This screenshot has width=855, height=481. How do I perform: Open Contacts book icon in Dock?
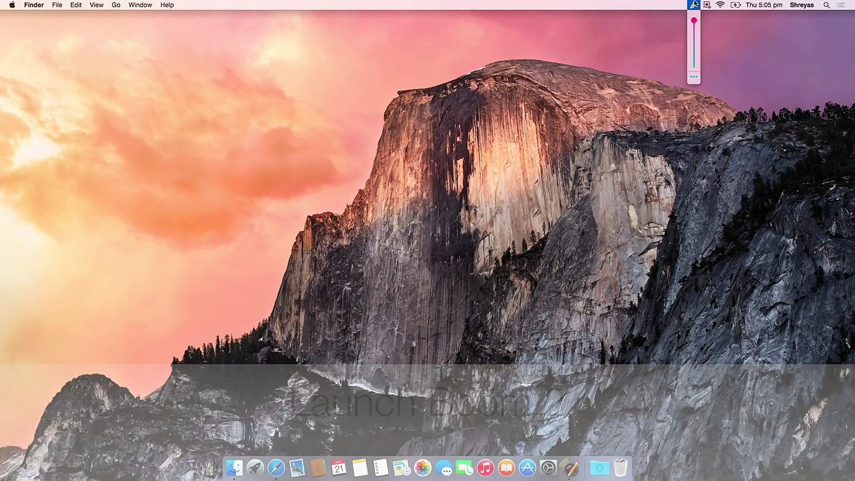tap(318, 468)
